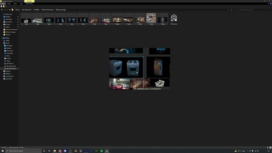
Task: Refresh the current folder view
Action: click(x=232, y=10)
